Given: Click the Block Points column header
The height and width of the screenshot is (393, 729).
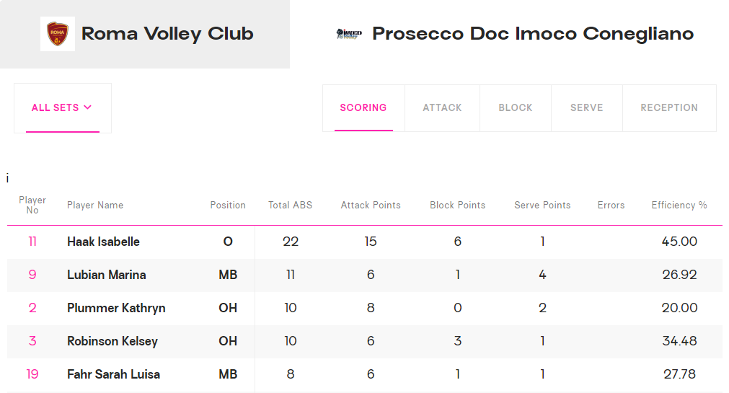Looking at the screenshot, I should click(457, 205).
